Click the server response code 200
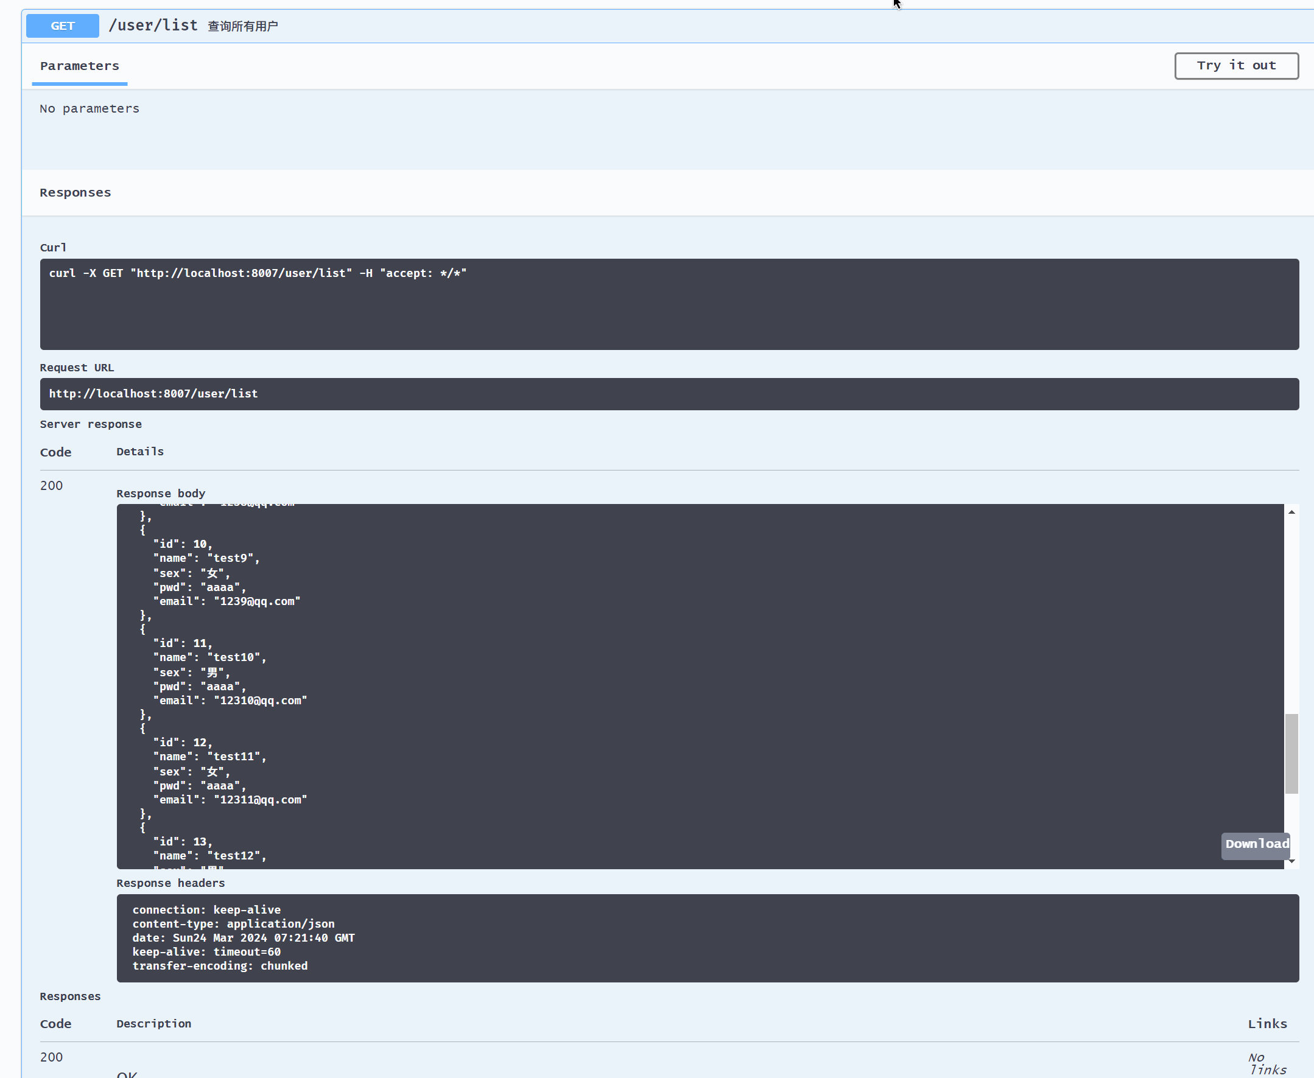The image size is (1314, 1078). click(x=51, y=486)
